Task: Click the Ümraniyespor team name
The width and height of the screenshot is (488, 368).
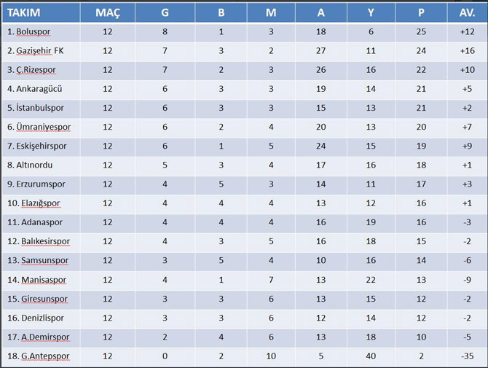Action: pos(43,127)
